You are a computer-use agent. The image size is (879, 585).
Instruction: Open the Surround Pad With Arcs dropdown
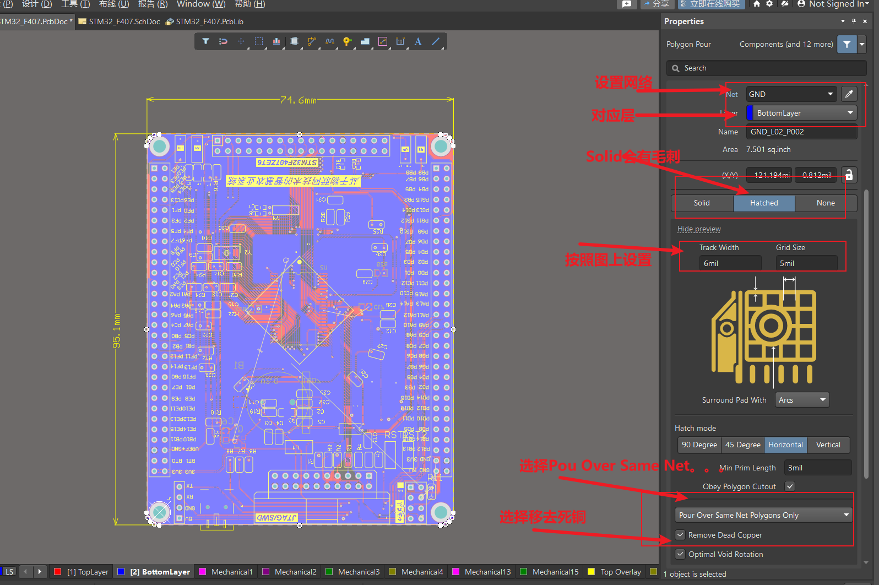click(802, 400)
